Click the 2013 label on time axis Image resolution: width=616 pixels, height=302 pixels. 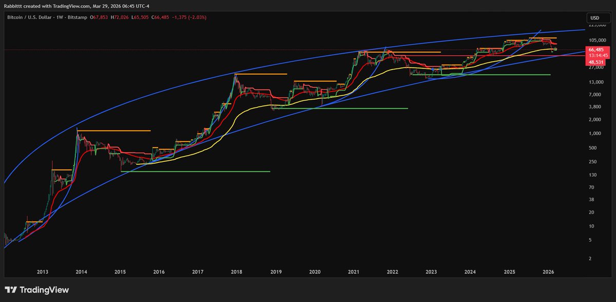pyautogui.click(x=43, y=272)
